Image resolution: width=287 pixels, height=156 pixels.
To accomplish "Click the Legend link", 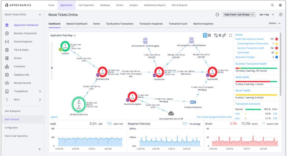I will [x=54, y=117].
